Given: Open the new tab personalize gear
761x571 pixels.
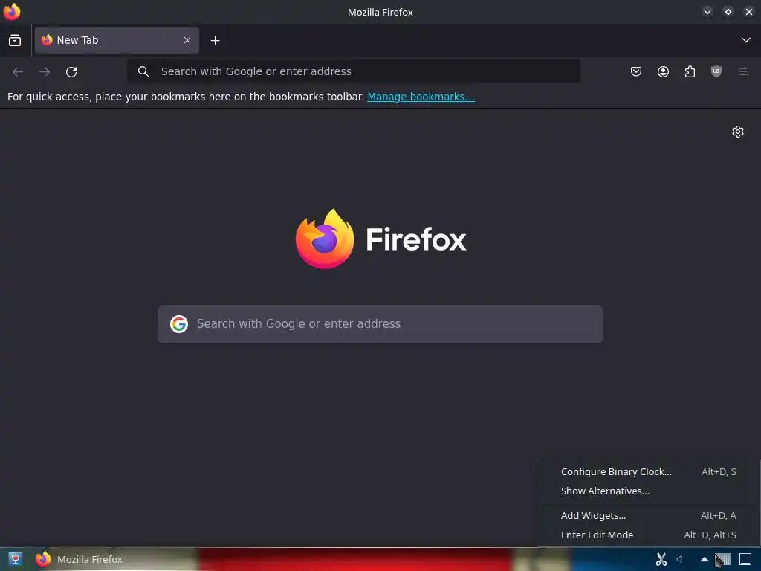Looking at the screenshot, I should point(738,132).
